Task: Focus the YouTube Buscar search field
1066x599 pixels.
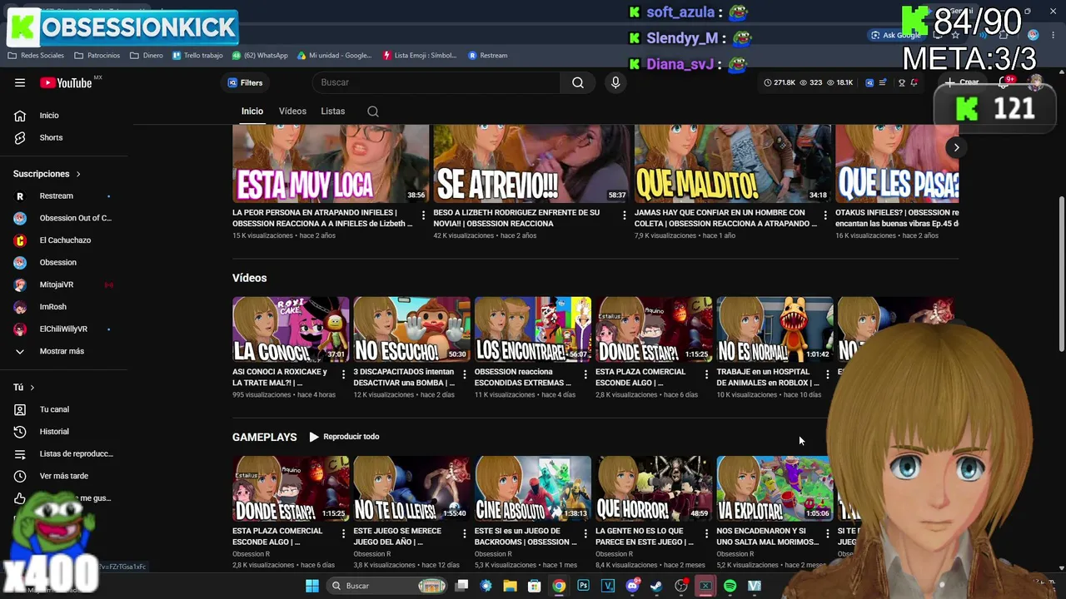Action: [436, 82]
